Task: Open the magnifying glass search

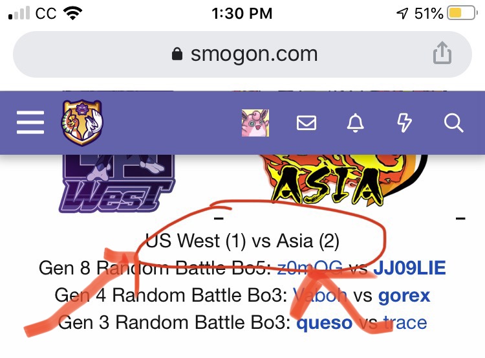Action: click(453, 123)
